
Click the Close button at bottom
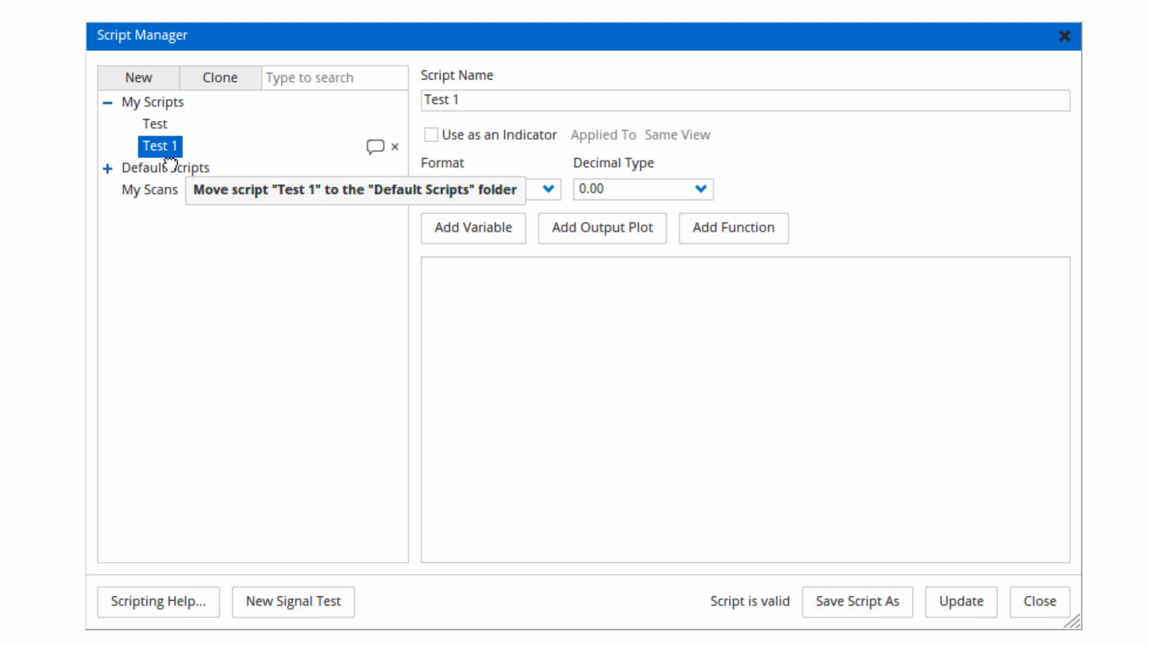click(1039, 602)
